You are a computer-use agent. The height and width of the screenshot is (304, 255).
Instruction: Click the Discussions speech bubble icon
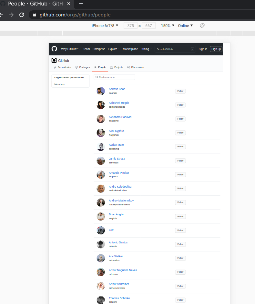coord(128,67)
